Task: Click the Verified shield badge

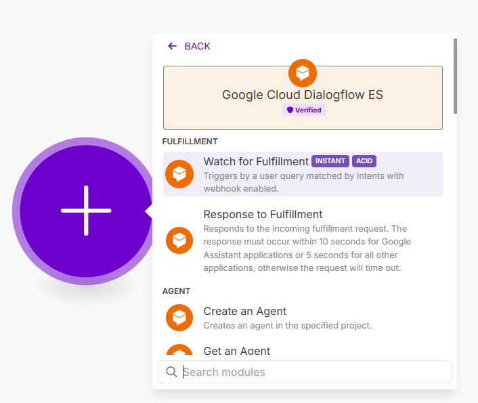Action: [x=304, y=110]
